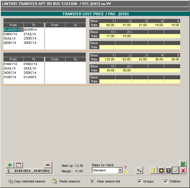Viewport: 190px width, 188px height.
Task: Click the yellow arrow icon button
Action: coord(161,171)
